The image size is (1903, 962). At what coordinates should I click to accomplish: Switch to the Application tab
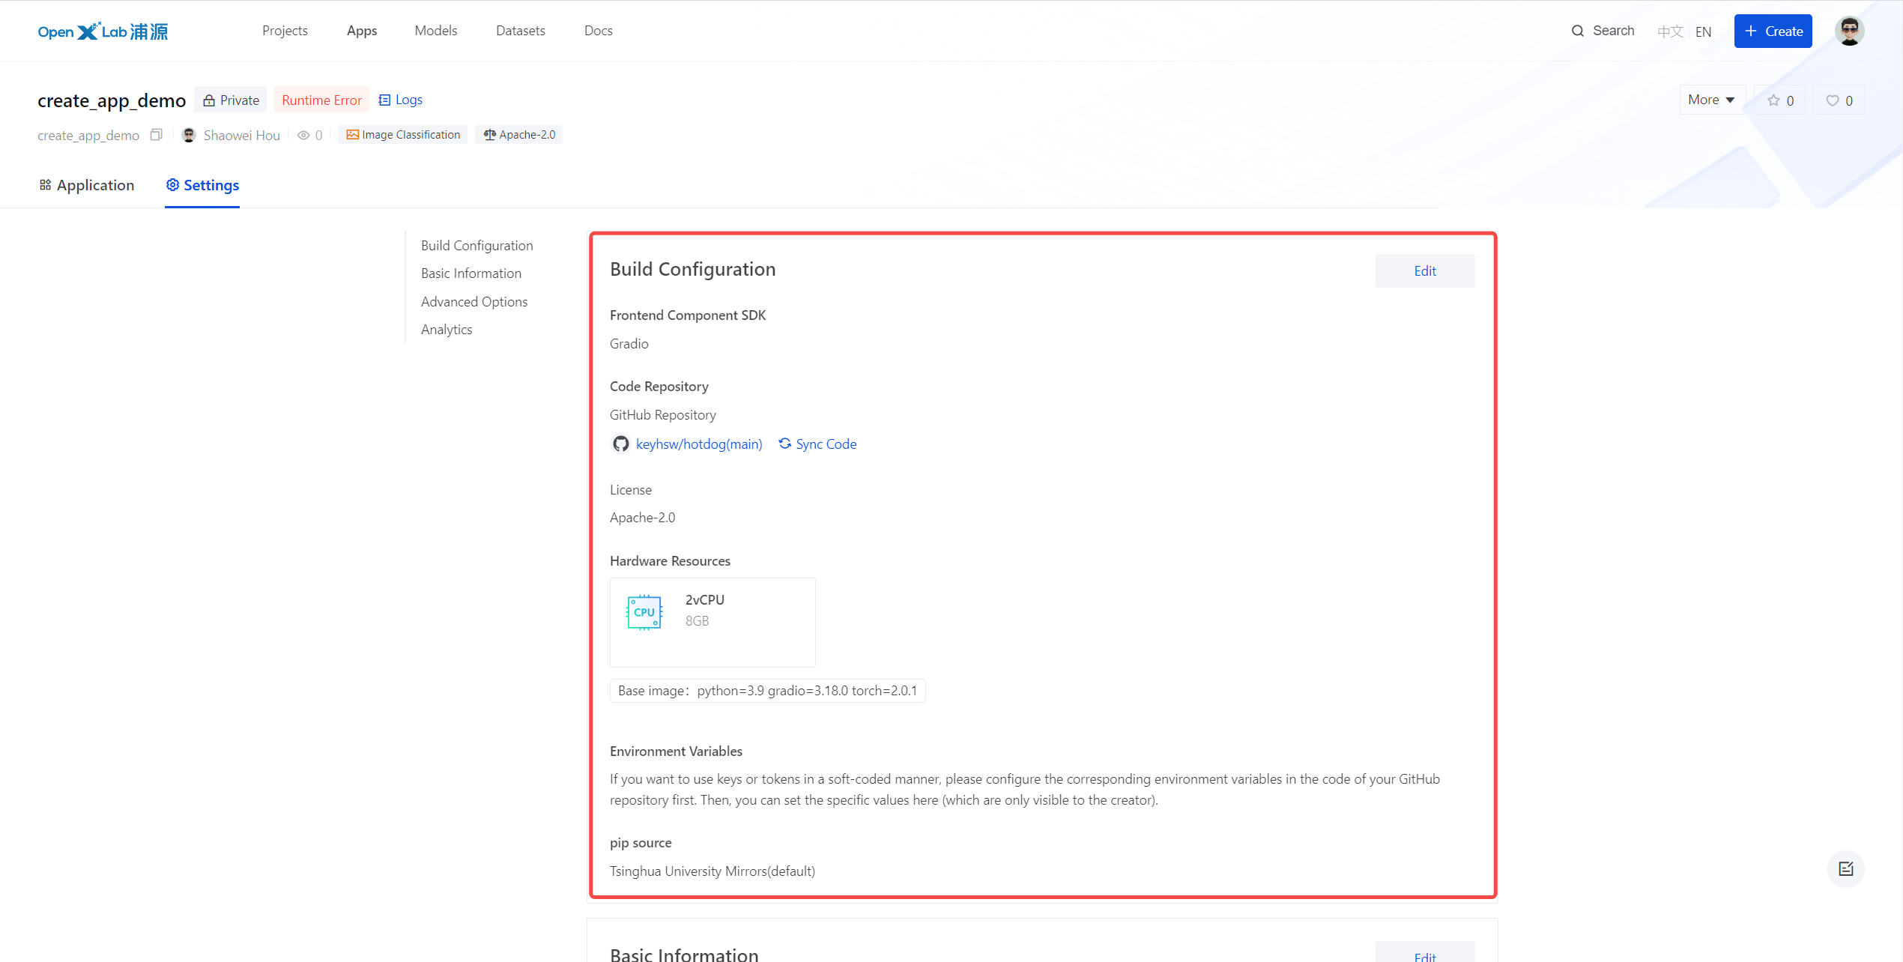click(x=87, y=185)
